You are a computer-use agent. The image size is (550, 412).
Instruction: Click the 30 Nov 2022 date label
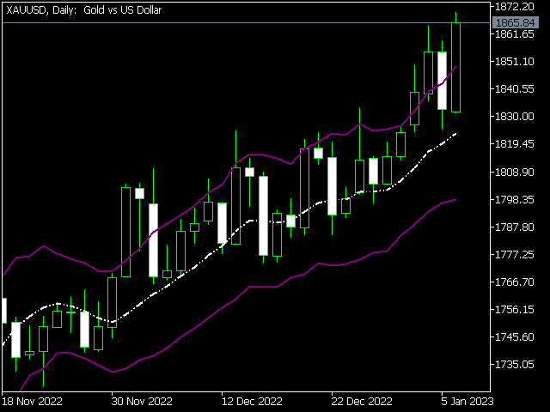[x=142, y=401]
